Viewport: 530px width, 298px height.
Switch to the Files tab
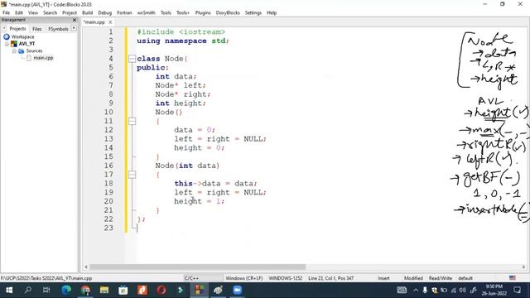(36, 29)
